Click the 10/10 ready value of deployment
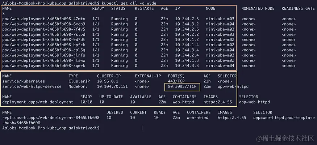The width and height of the screenshot is (317, 145). pos(86,102)
